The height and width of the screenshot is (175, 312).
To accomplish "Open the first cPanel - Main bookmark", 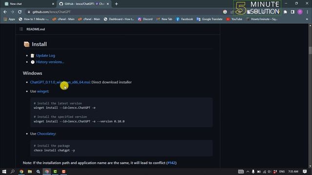I will click(x=63, y=19).
